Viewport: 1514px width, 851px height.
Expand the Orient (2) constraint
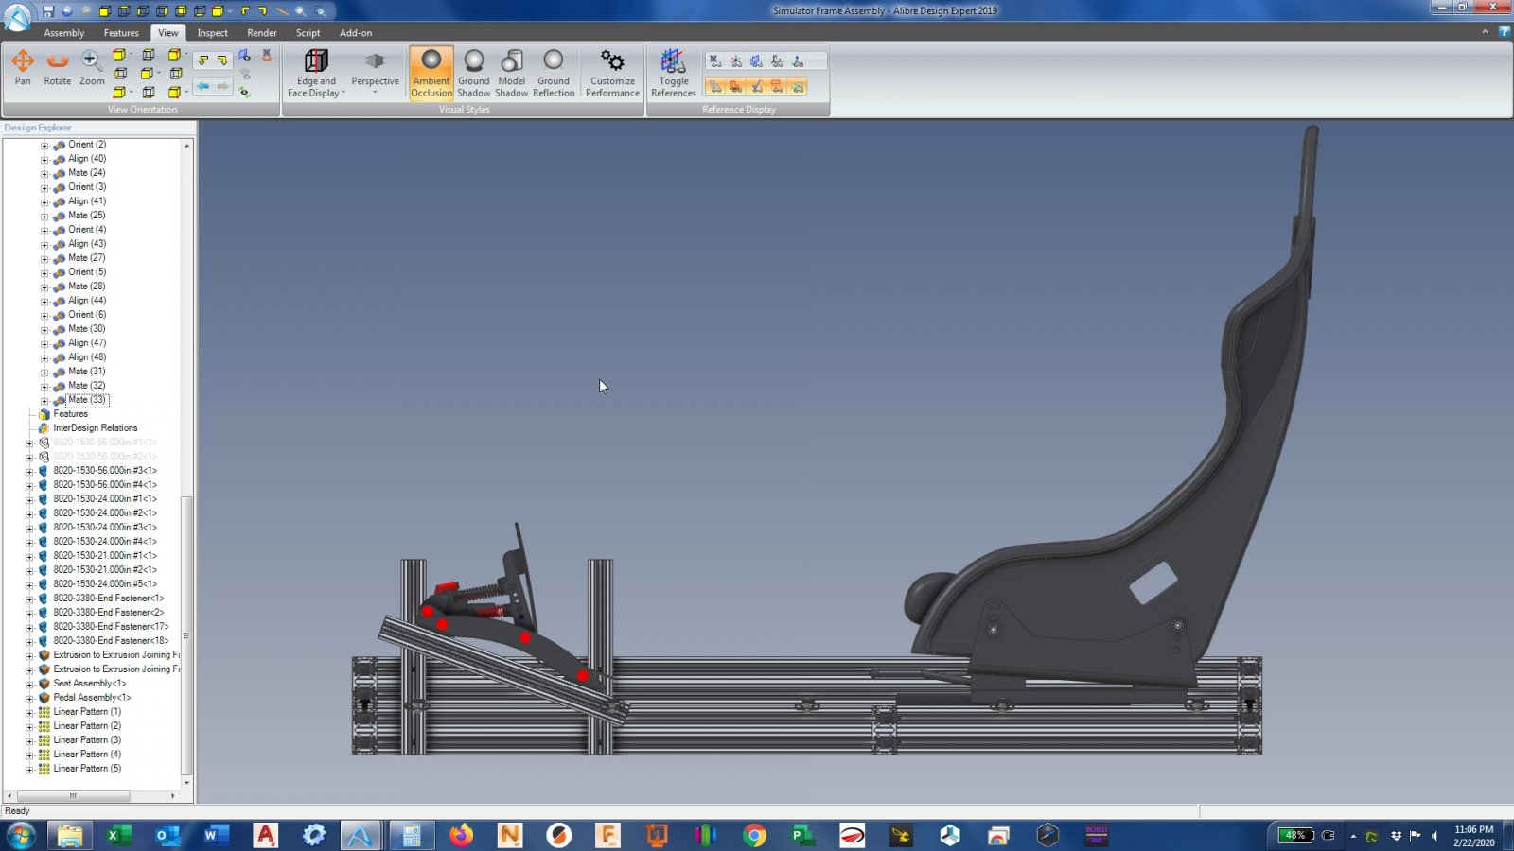pyautogui.click(x=44, y=146)
